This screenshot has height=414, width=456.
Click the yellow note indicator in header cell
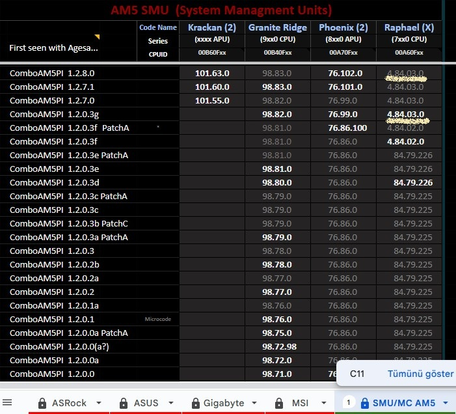[97, 36]
